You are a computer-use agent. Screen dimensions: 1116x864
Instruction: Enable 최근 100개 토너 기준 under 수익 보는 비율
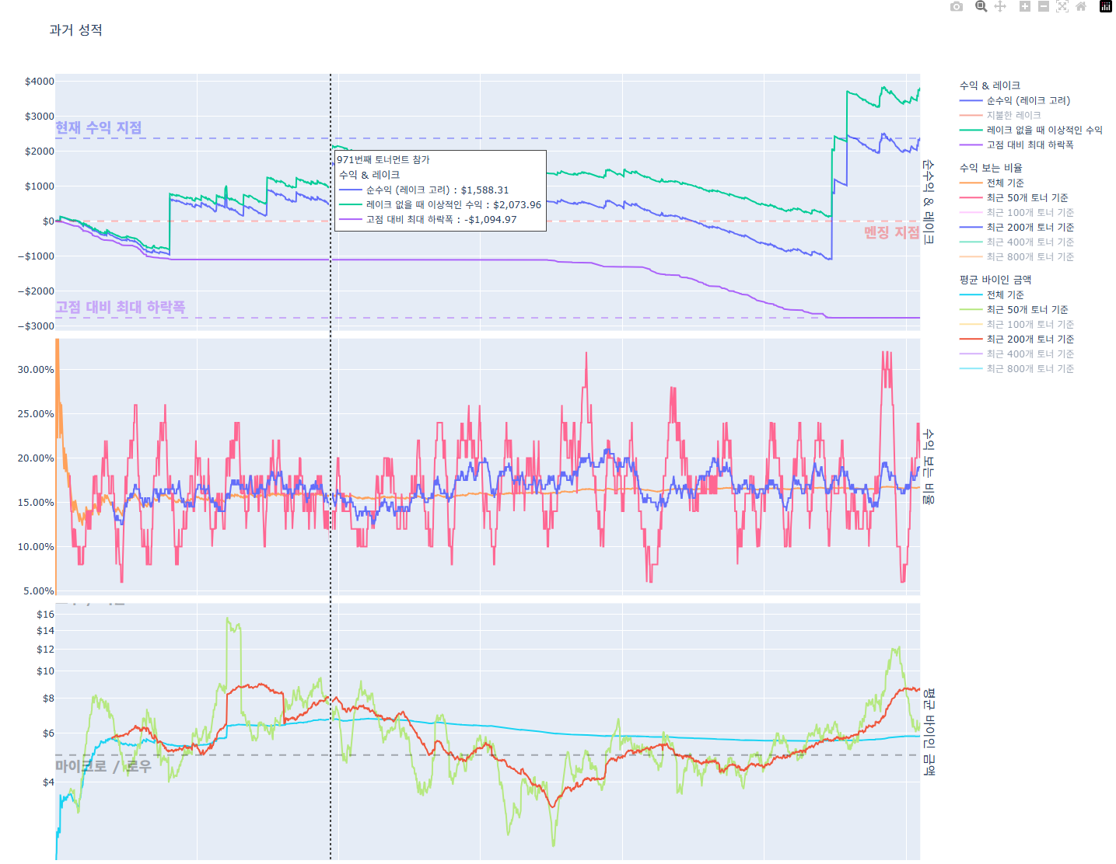[x=1030, y=212]
